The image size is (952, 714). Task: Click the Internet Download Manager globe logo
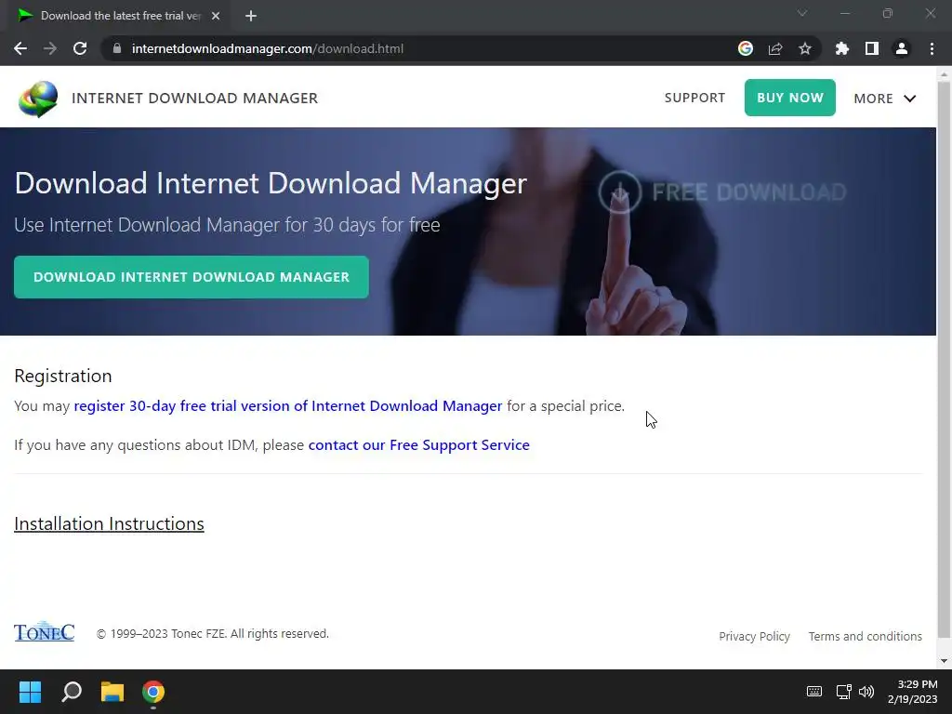click(x=37, y=99)
